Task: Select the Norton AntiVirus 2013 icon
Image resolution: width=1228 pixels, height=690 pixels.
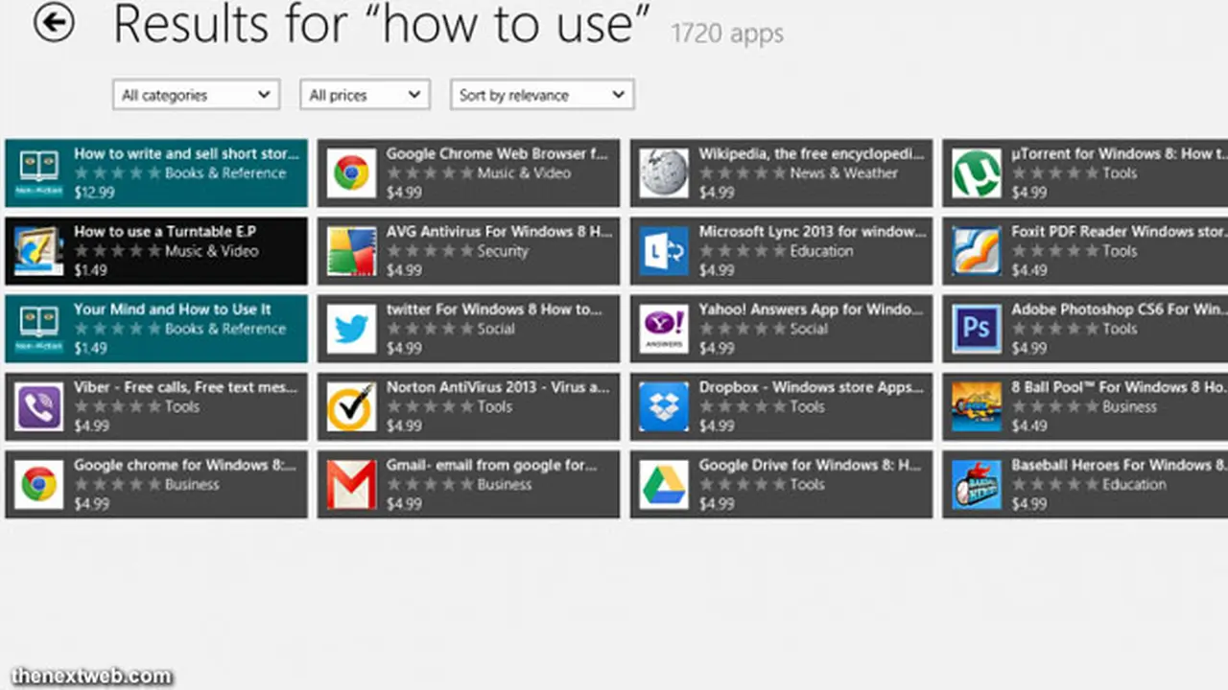Action: tap(351, 406)
